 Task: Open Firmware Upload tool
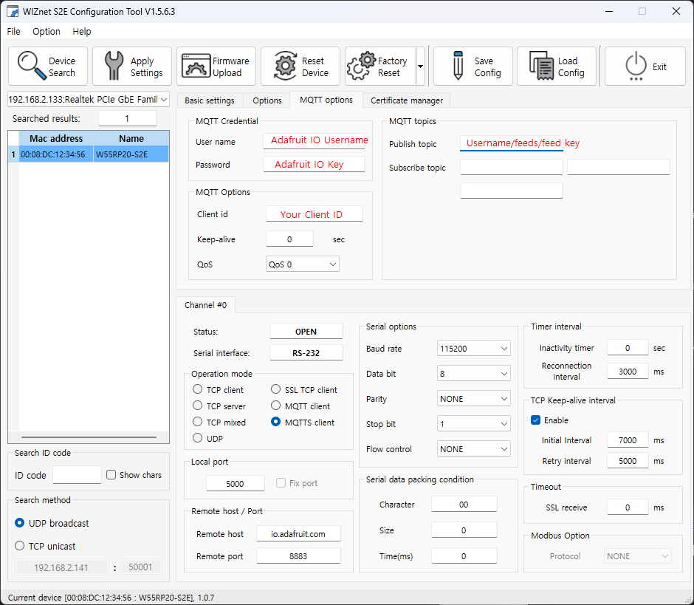[x=216, y=66]
